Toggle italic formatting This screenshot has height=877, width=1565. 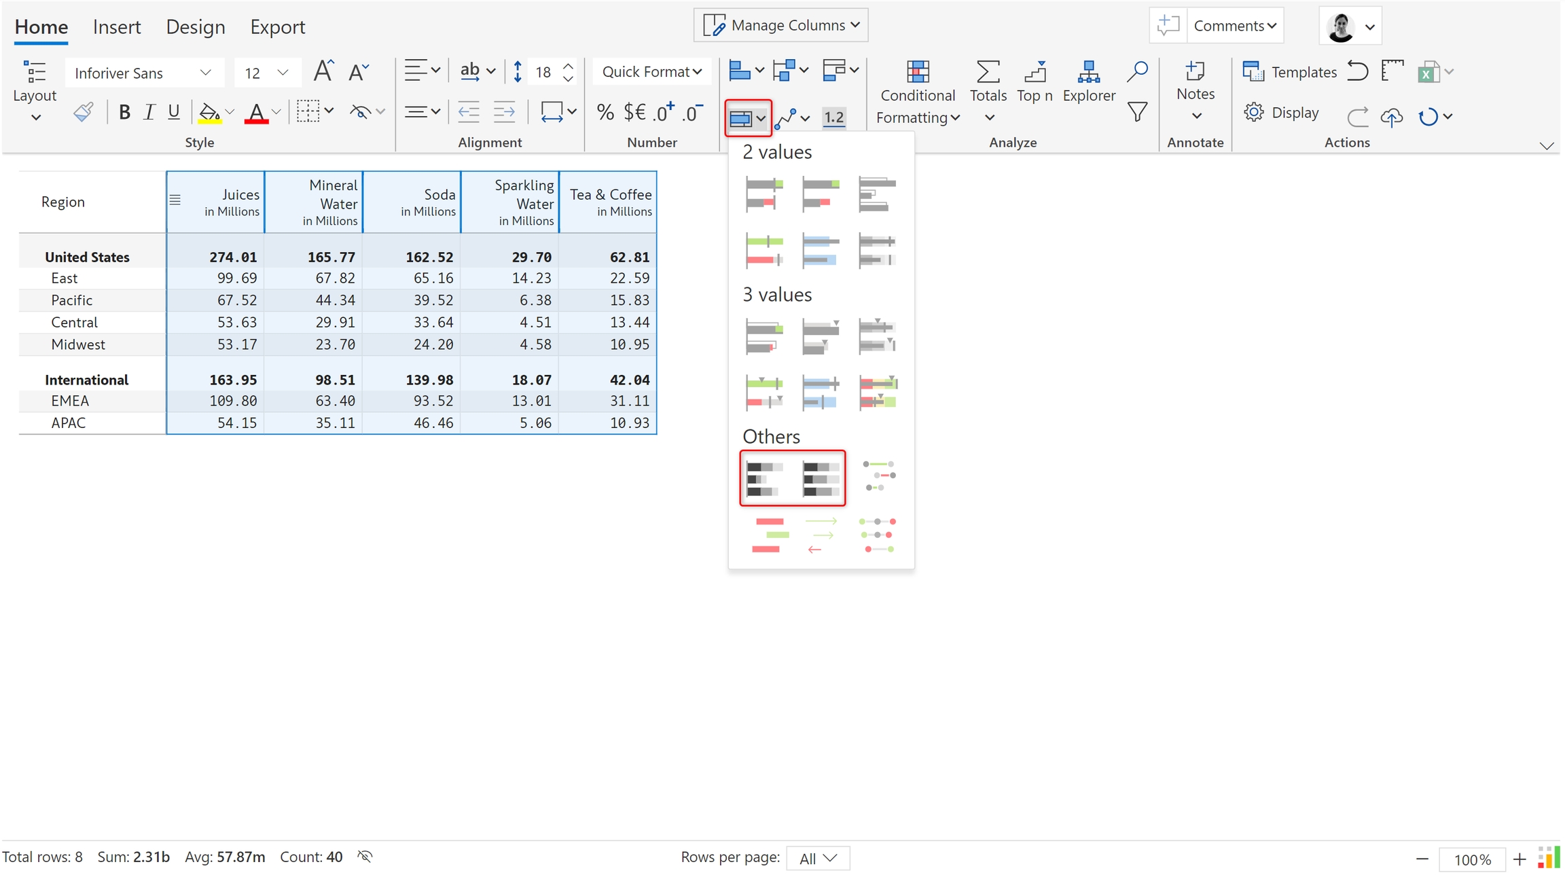point(149,112)
